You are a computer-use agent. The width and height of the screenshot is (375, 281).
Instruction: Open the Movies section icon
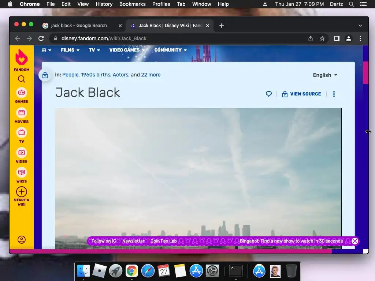pyautogui.click(x=22, y=113)
